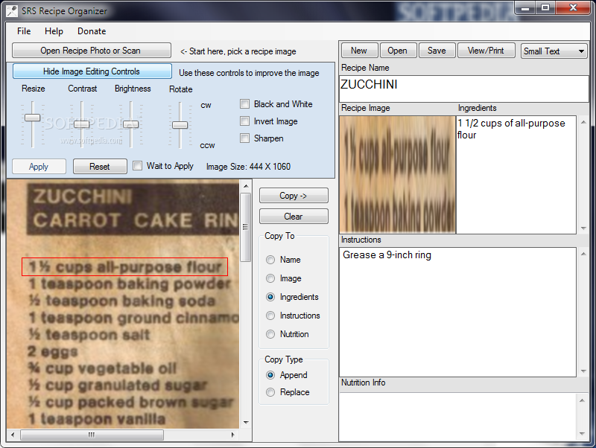Select the Name copy-to radio button

pos(270,260)
